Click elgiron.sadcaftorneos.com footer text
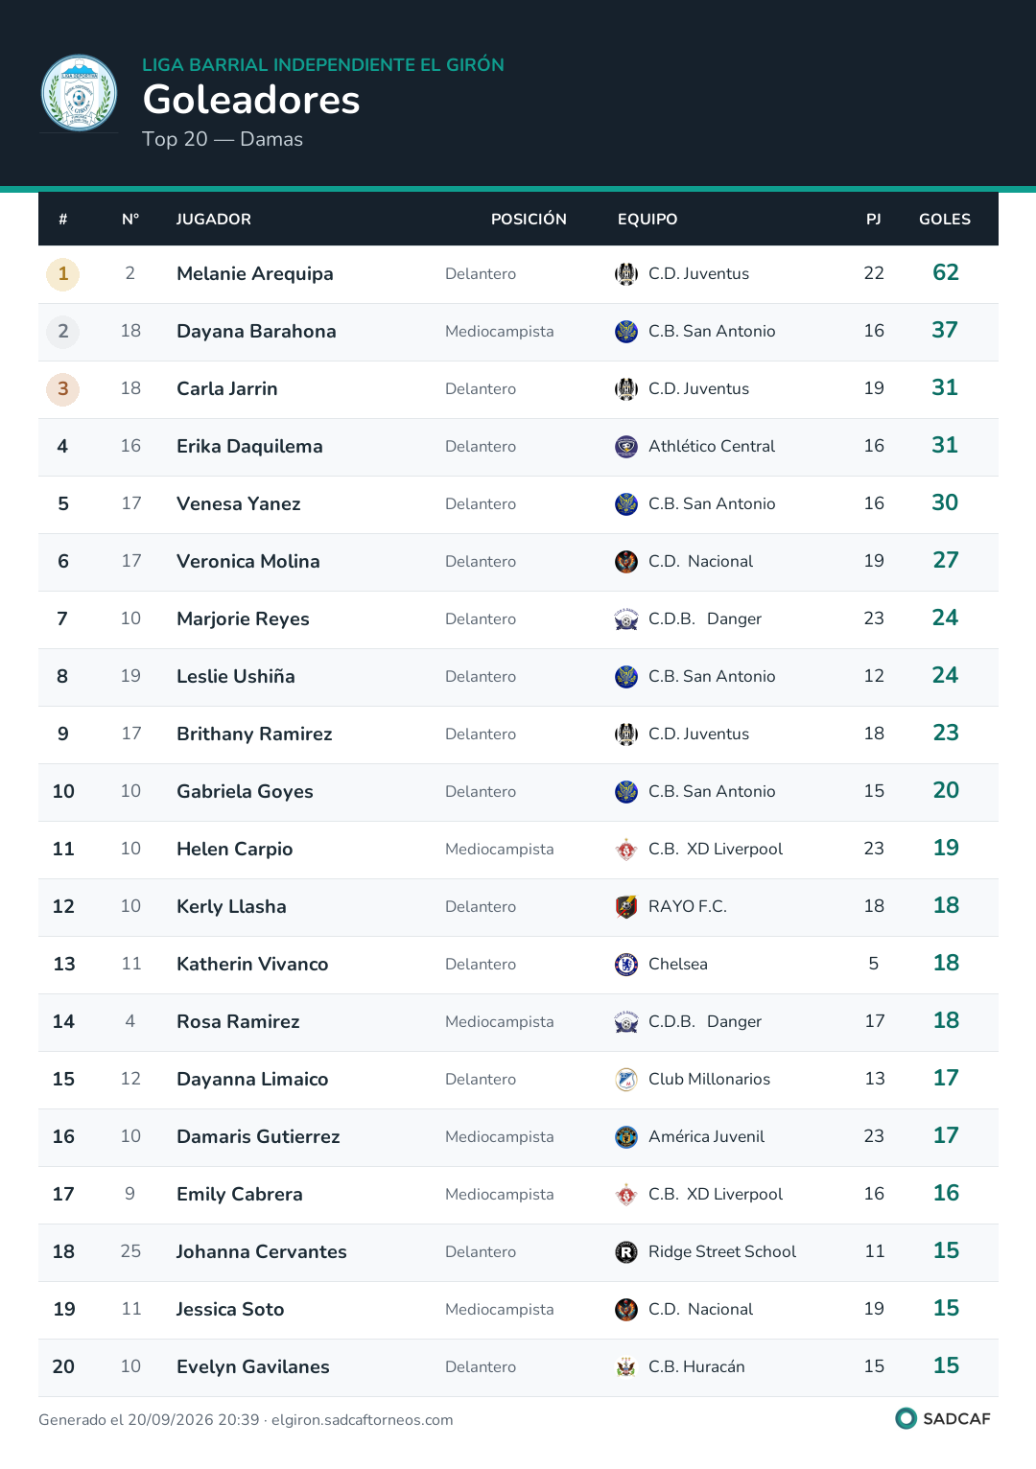This screenshot has width=1036, height=1469. click(363, 1420)
